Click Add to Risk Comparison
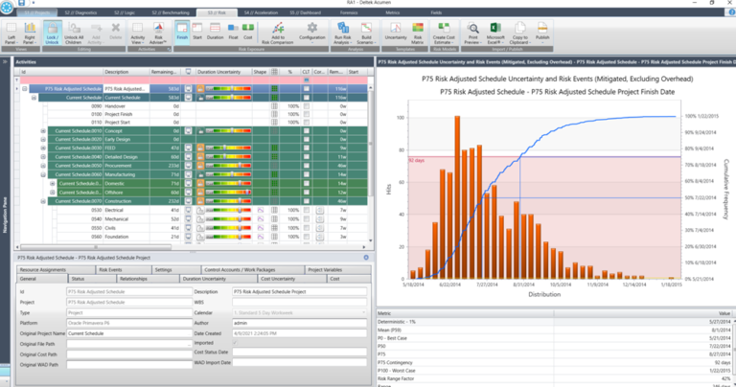The image size is (736, 387). [x=277, y=33]
